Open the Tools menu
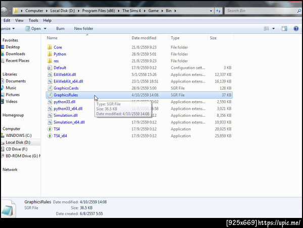 coord(33,21)
